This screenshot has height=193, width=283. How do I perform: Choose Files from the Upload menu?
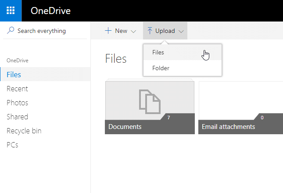[183, 52]
